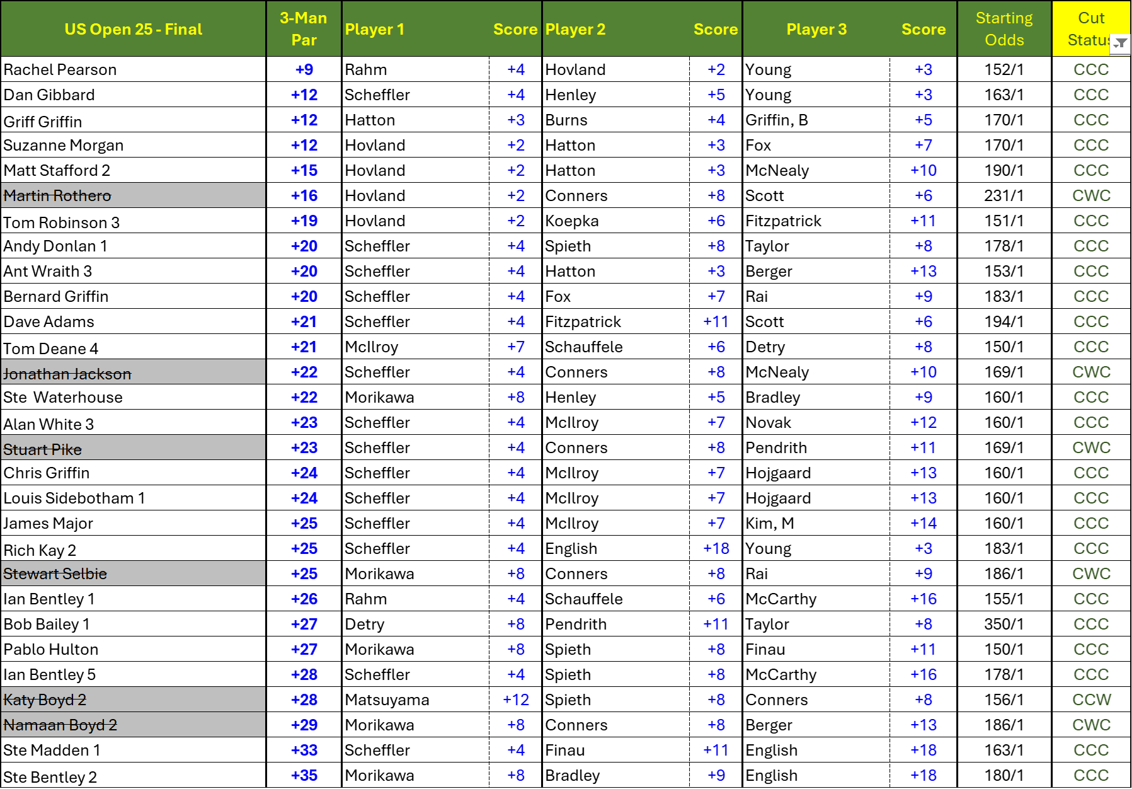Select the 'Chris Griffin' name cell

(x=134, y=473)
